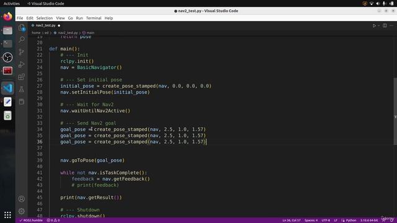The width and height of the screenshot is (397, 223).
Task: Open the text editor dock icon
Action: [x=7, y=102]
